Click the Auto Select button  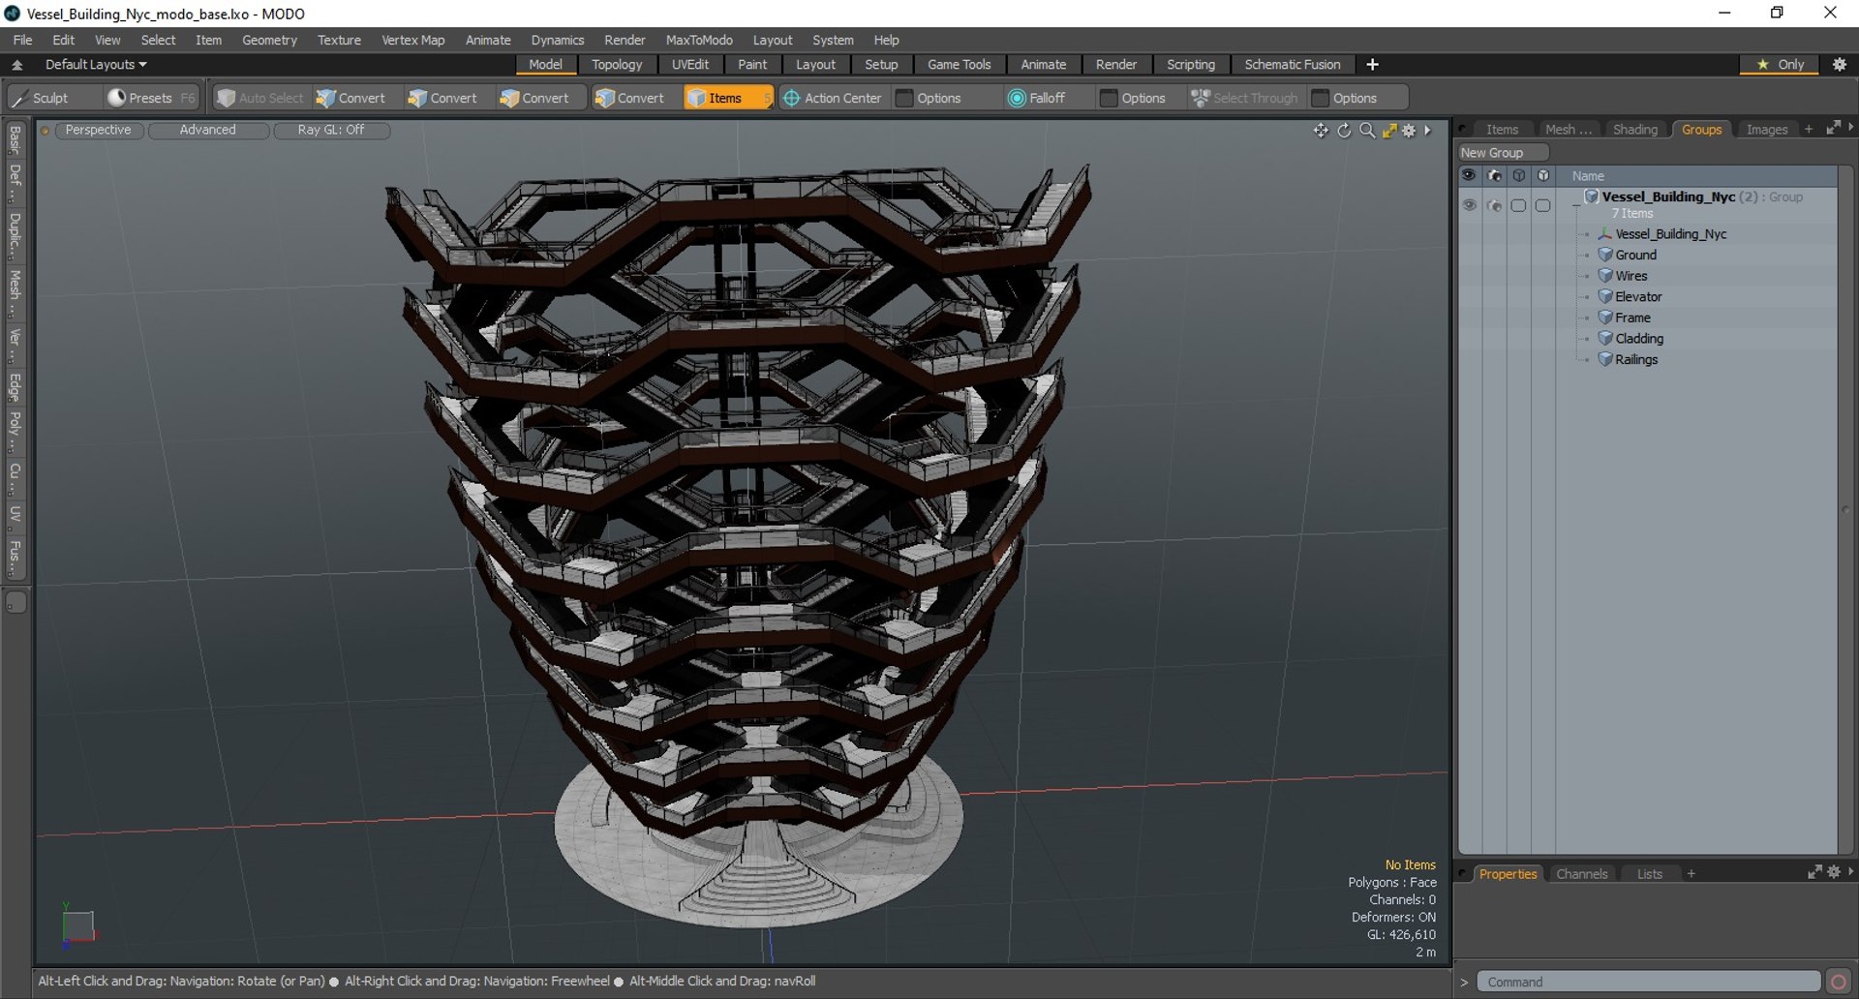click(x=259, y=98)
